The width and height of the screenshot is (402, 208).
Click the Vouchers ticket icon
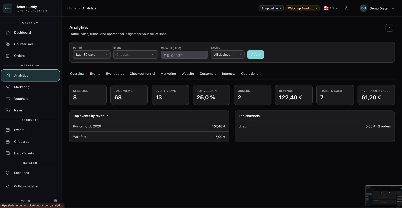(x=8, y=99)
